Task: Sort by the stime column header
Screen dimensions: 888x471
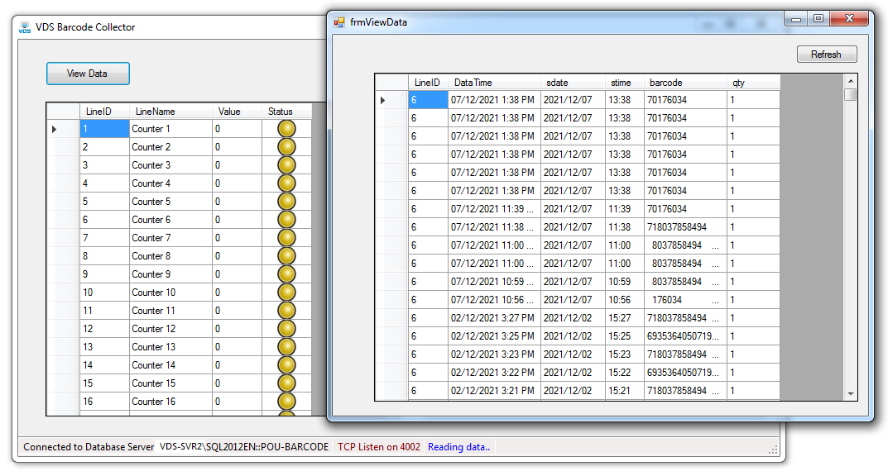Action: click(625, 83)
